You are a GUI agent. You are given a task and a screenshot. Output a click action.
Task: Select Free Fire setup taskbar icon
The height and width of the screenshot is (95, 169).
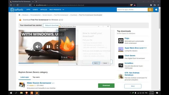[37, 93]
